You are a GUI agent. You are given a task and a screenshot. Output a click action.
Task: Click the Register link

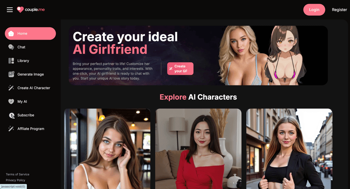point(339,10)
